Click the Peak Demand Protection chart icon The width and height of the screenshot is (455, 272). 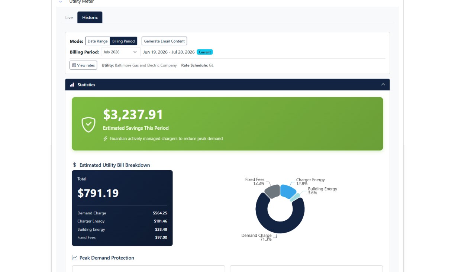pyautogui.click(x=74, y=258)
